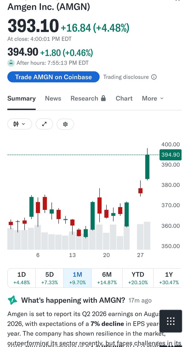Image resolution: width=189 pixels, height=347 pixels.
Task: Tap the 400.00 axis label
Action: coord(171,144)
